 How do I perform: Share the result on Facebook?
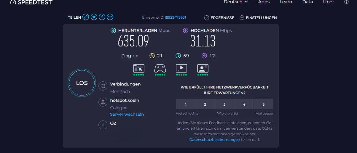click(x=102, y=17)
